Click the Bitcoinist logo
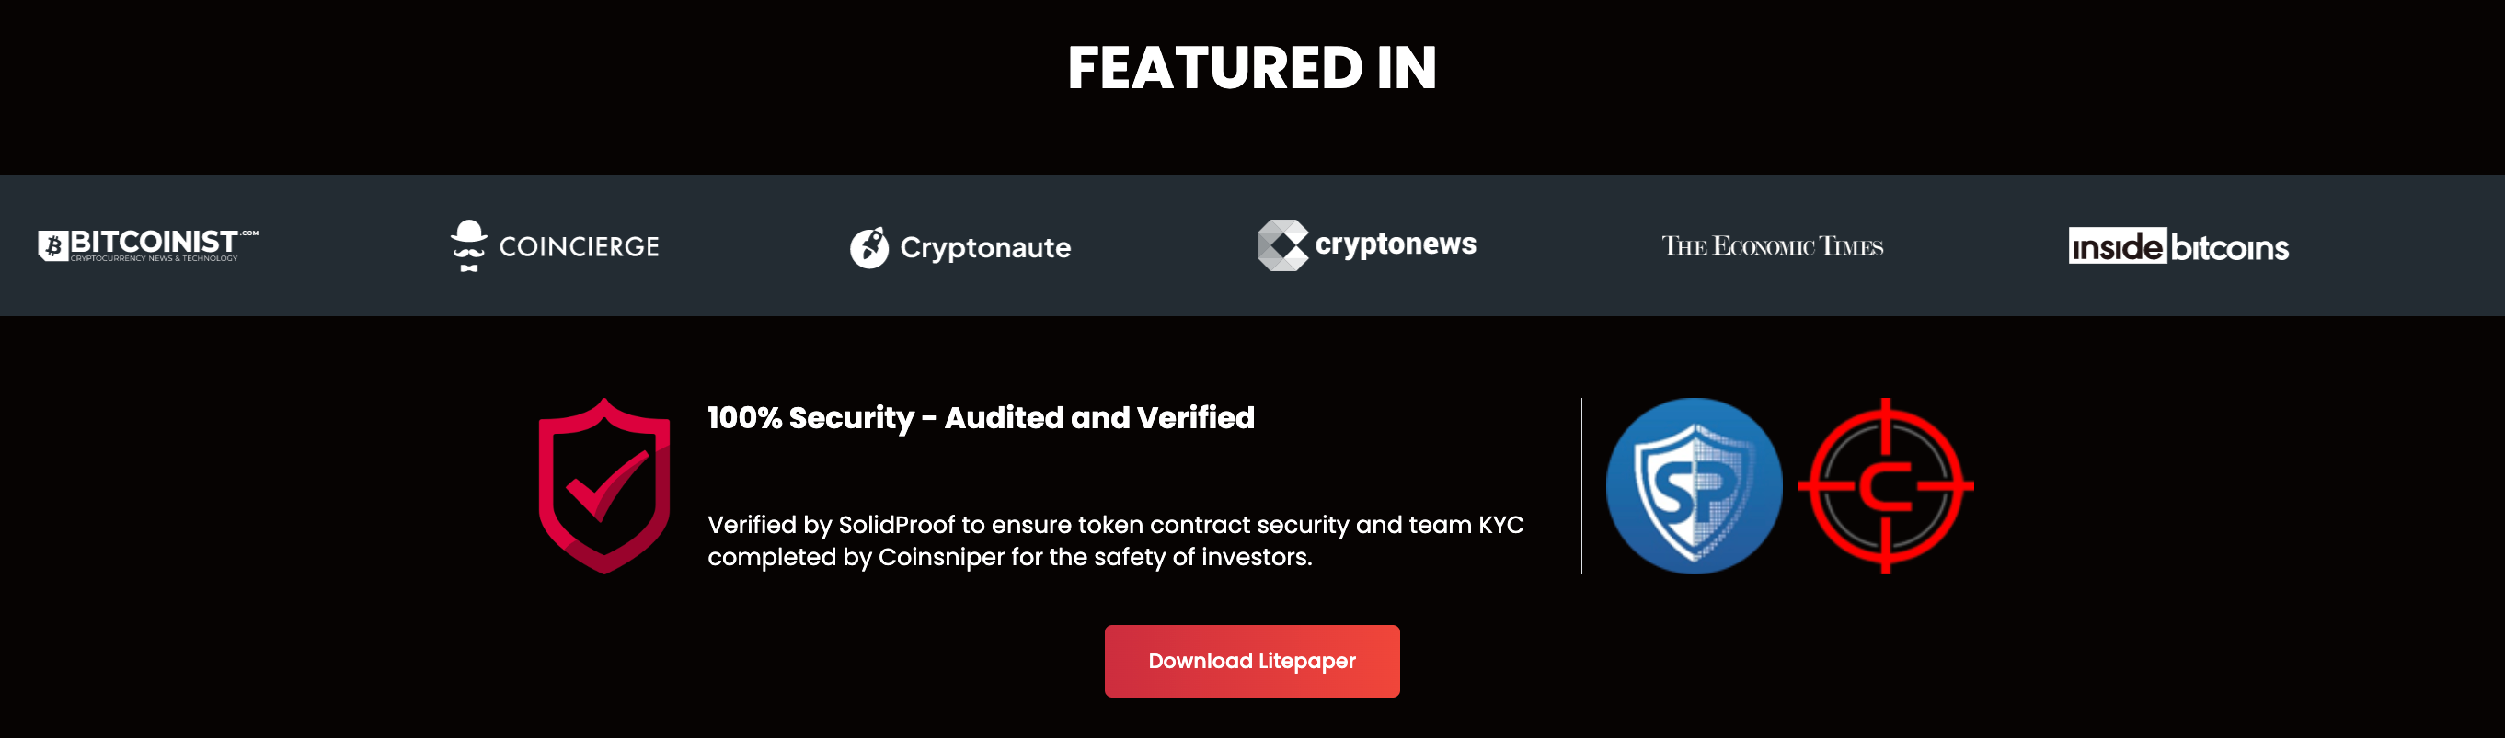This screenshot has height=738, width=2505. (148, 244)
